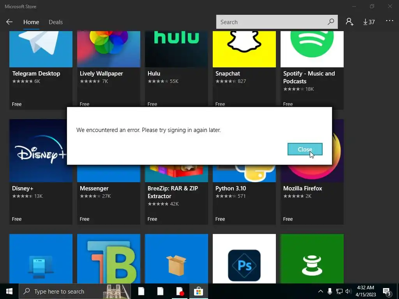The height and width of the screenshot is (299, 399).
Task: Open the See more ellipsis menu
Action: pos(389,21)
